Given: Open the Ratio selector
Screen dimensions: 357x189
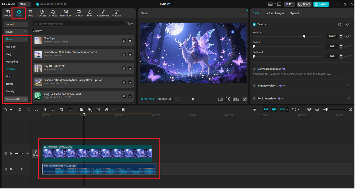Looking at the screenshot, I should [x=236, y=99].
